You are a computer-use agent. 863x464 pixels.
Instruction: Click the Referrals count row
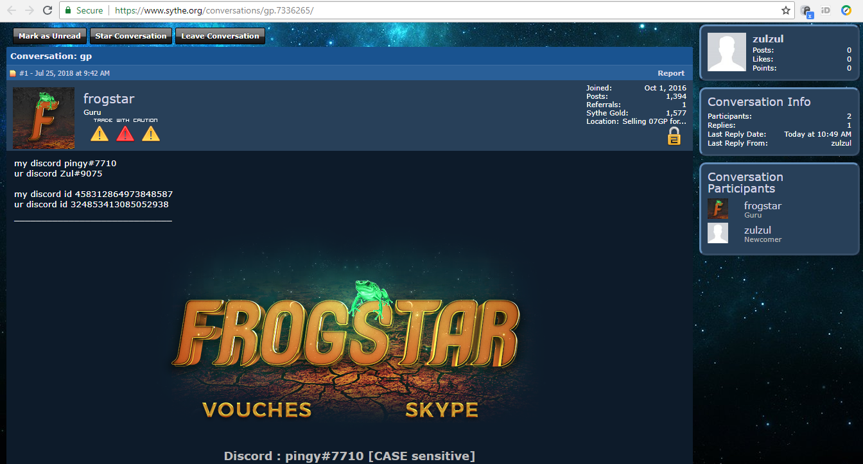coord(636,105)
